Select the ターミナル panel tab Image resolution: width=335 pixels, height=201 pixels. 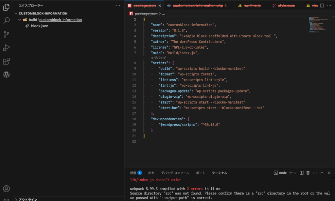[220, 173]
